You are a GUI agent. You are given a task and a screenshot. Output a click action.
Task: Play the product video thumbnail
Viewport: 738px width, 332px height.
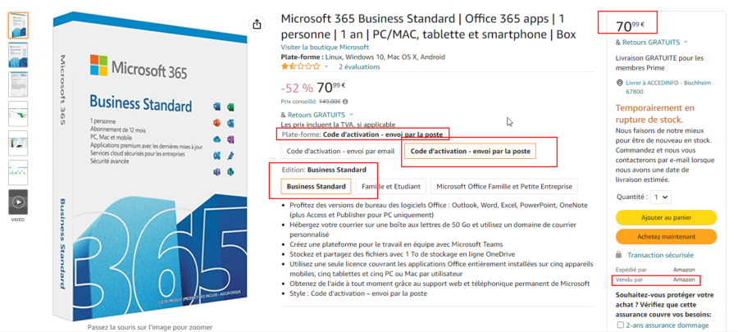(x=18, y=202)
